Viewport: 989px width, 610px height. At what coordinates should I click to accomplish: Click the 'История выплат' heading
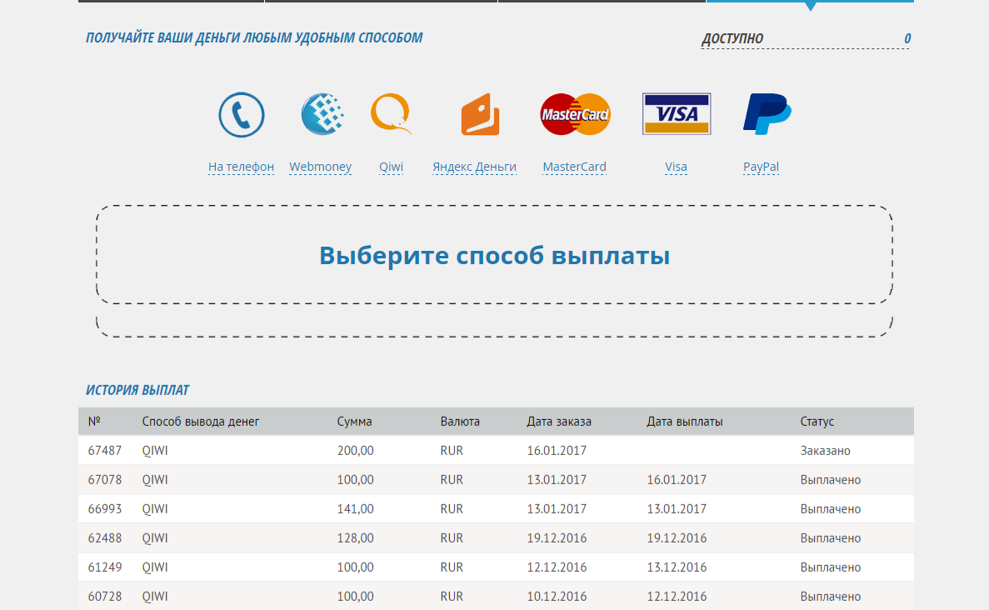[x=137, y=390]
